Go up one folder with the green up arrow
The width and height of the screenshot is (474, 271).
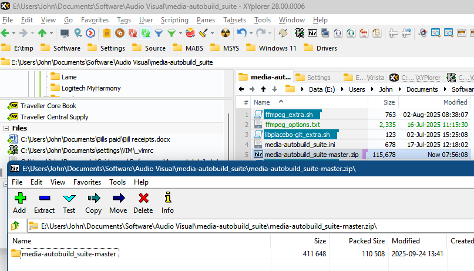(x=42, y=33)
